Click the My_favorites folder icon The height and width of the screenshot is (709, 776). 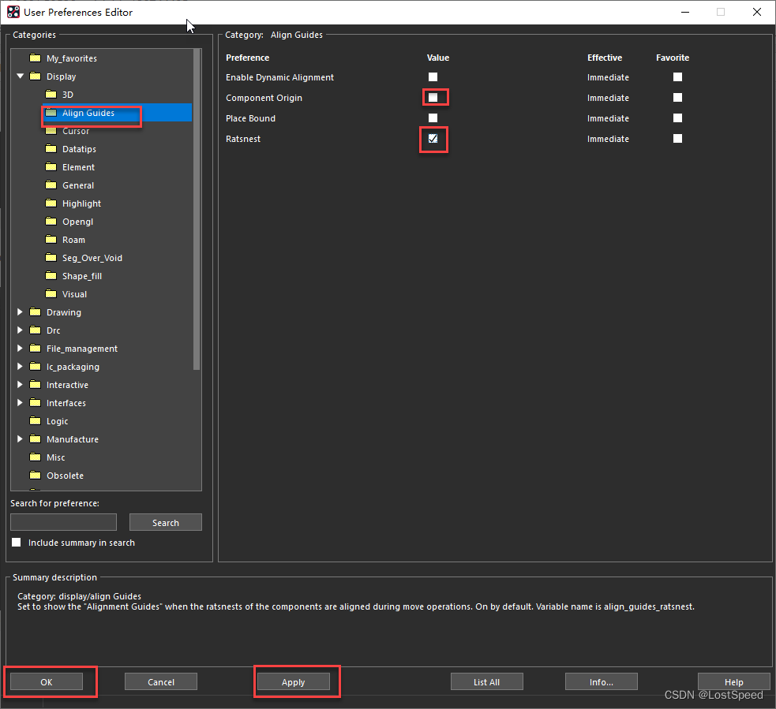pos(35,58)
